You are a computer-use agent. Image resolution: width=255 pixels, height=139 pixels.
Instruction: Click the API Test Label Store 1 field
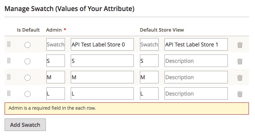196,45
